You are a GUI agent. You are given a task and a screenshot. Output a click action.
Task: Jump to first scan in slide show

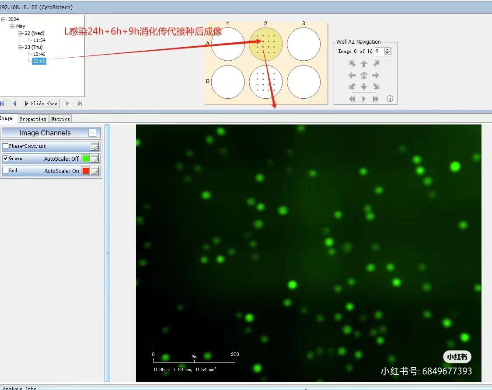[3, 104]
